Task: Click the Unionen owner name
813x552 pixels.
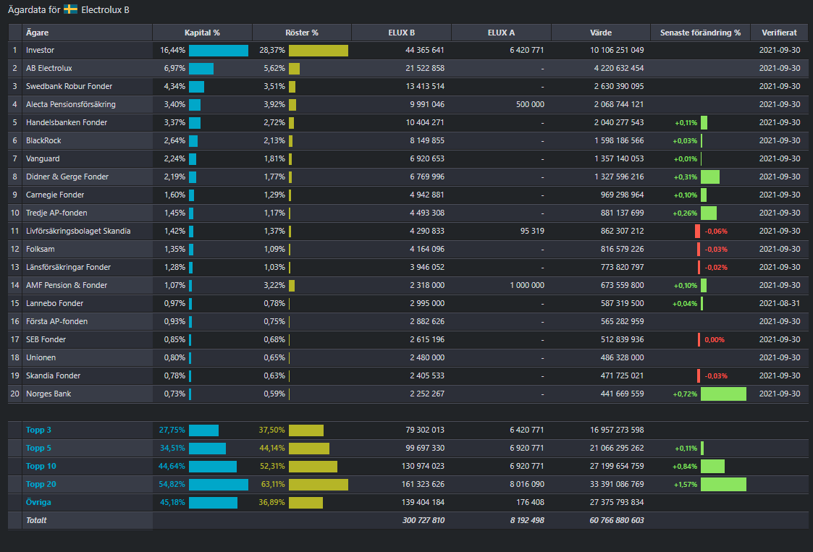Action: tap(41, 357)
